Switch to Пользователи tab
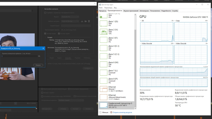212x119 pixels. [155, 11]
